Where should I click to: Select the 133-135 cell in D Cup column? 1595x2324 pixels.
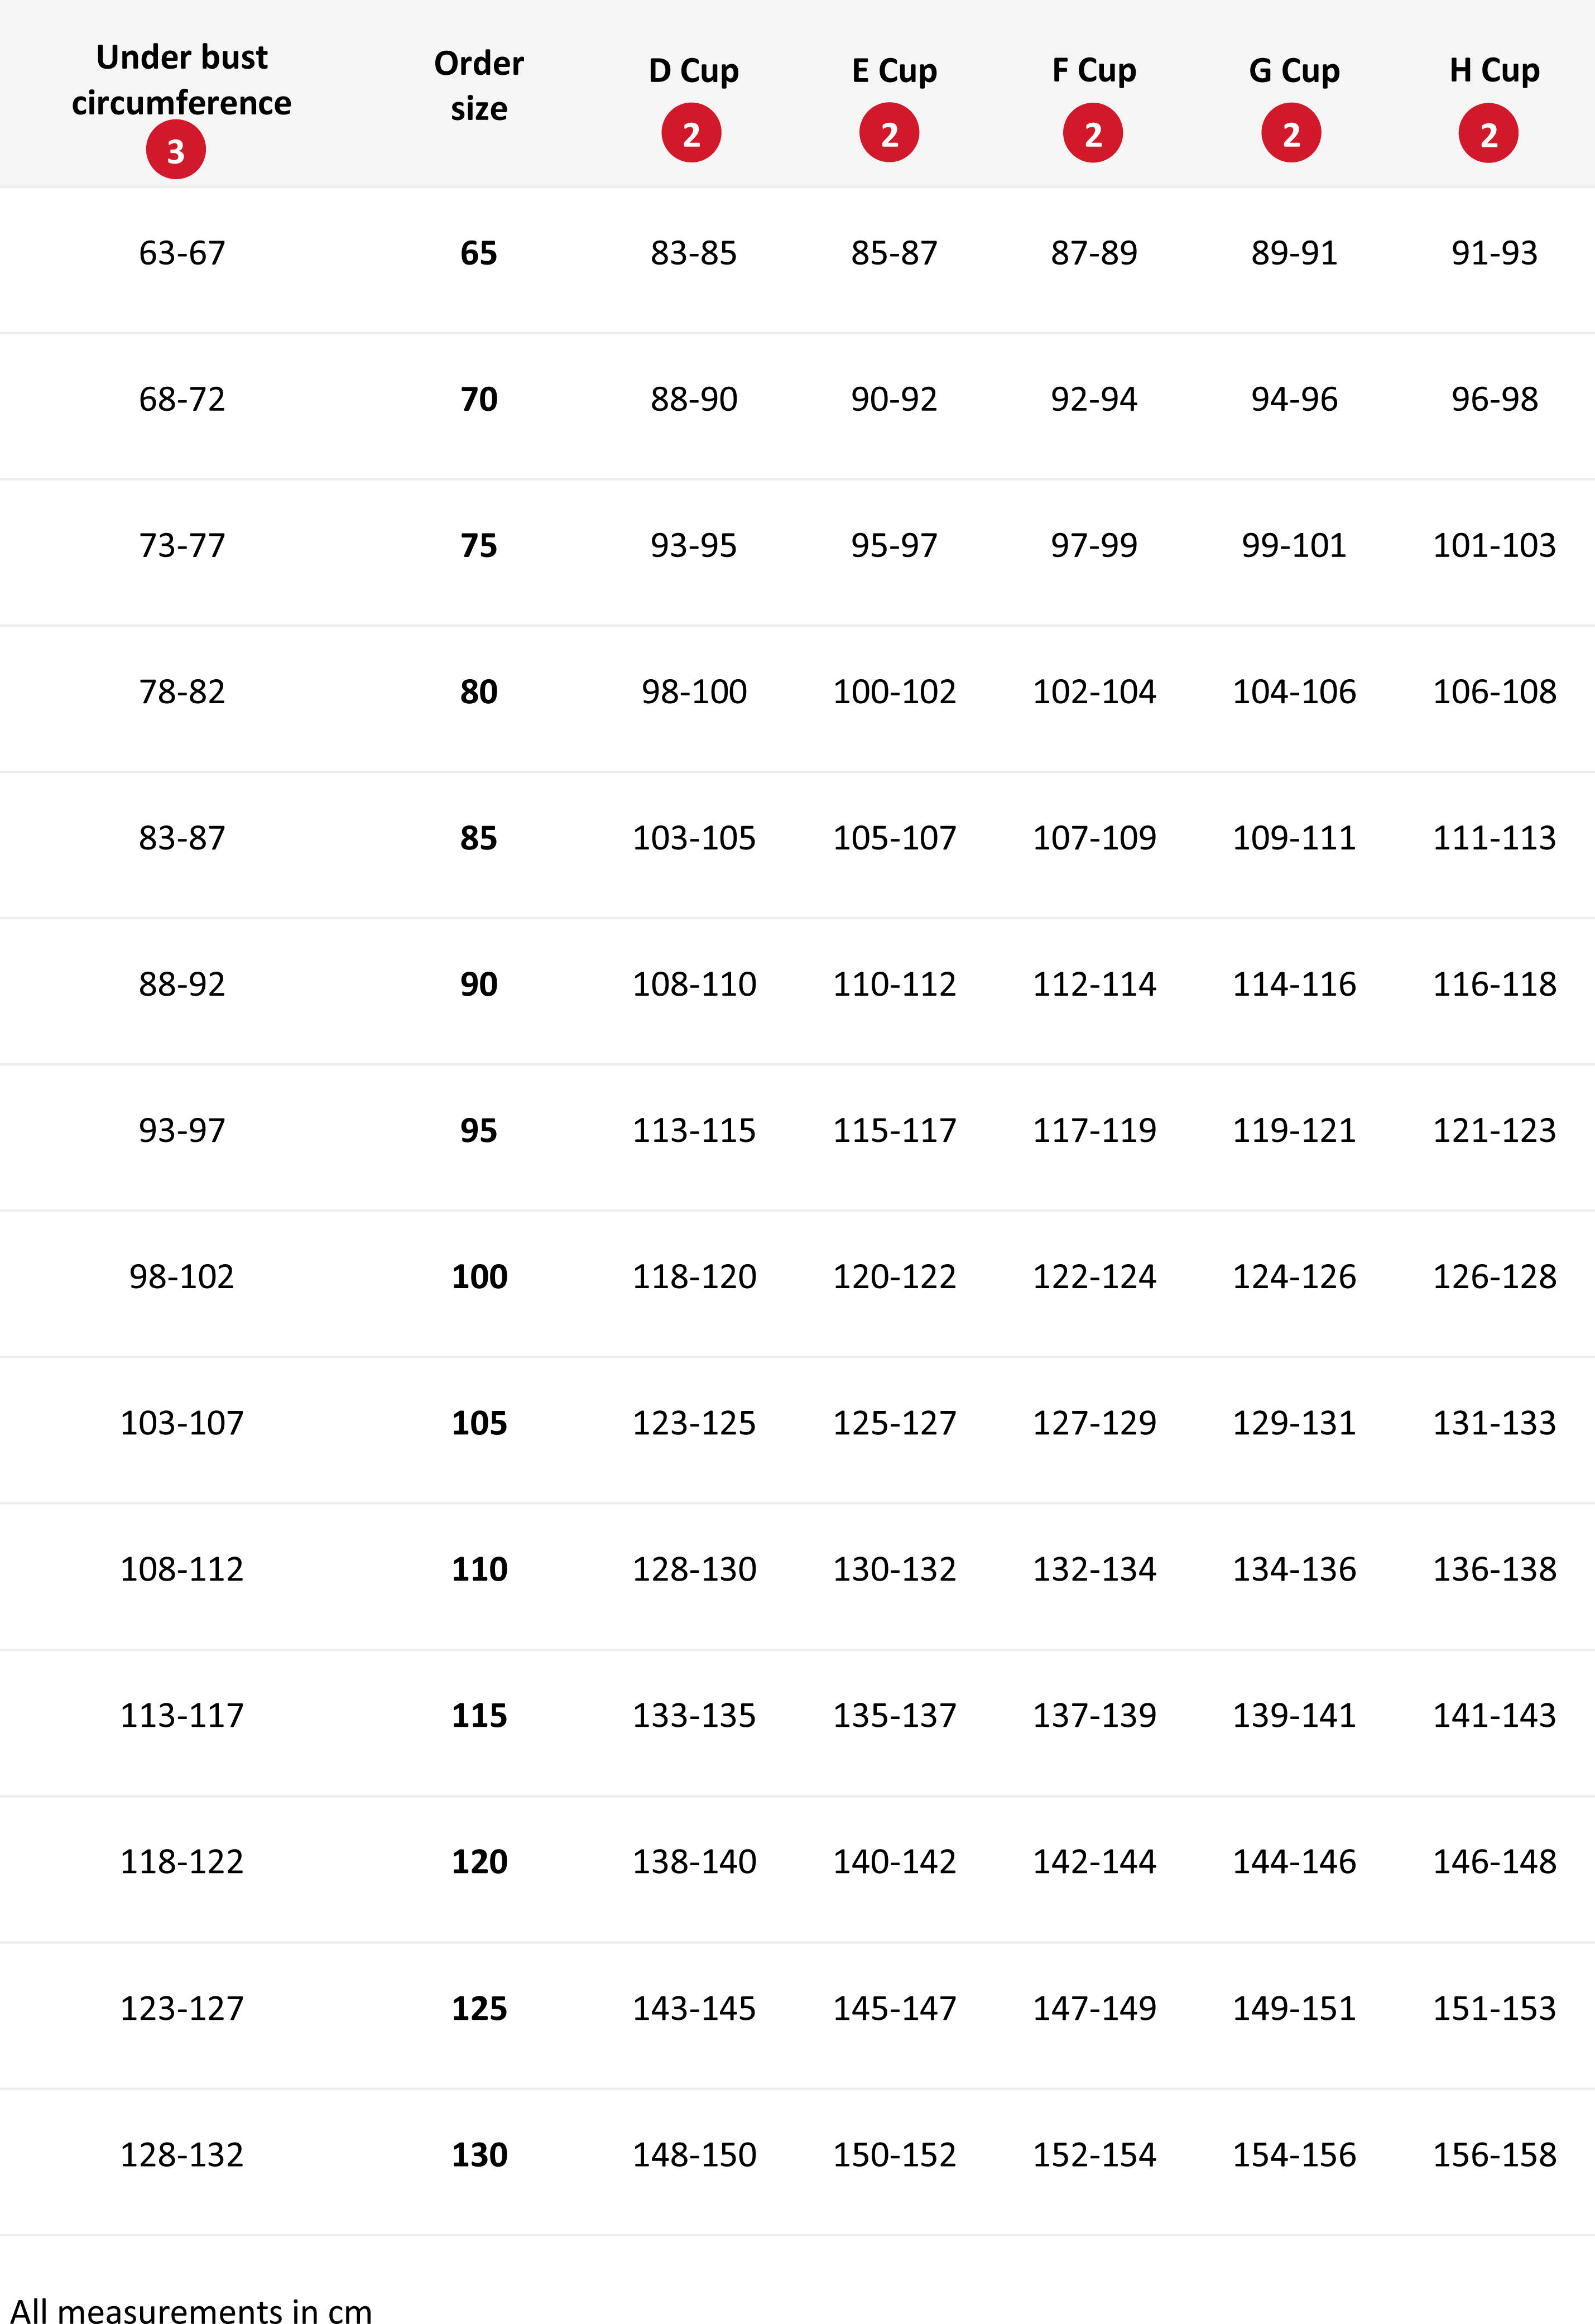pyautogui.click(x=694, y=1716)
